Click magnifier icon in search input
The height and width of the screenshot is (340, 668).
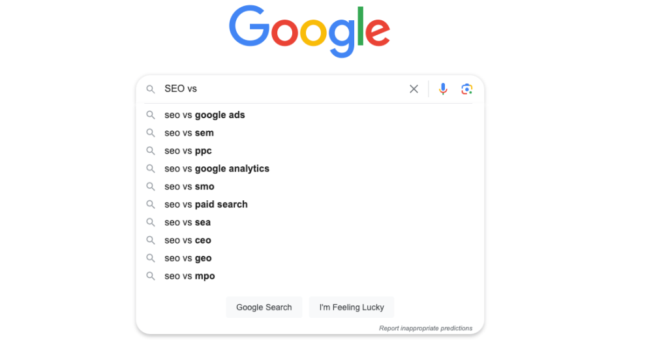pos(151,89)
